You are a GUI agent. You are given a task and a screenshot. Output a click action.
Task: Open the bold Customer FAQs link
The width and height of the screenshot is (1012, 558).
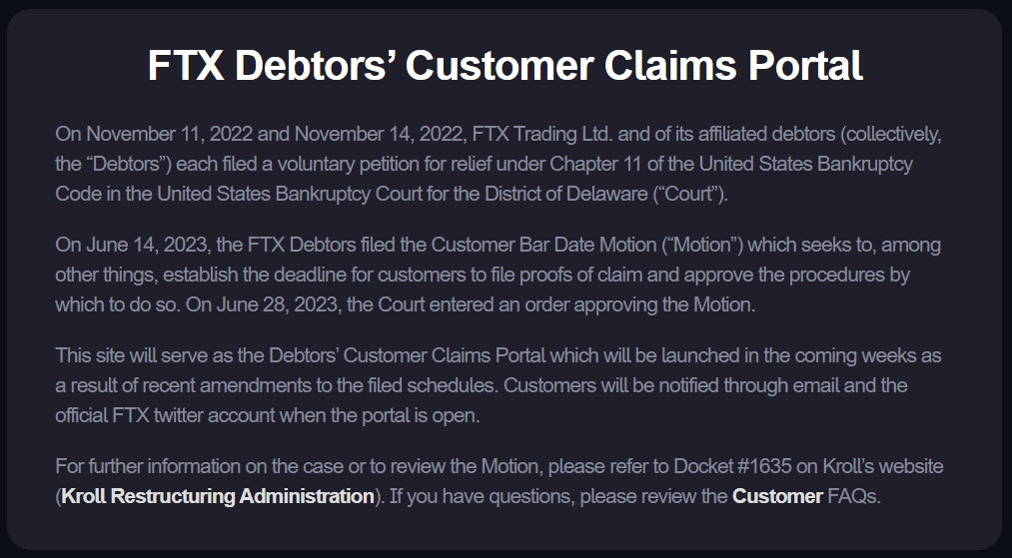coord(777,496)
